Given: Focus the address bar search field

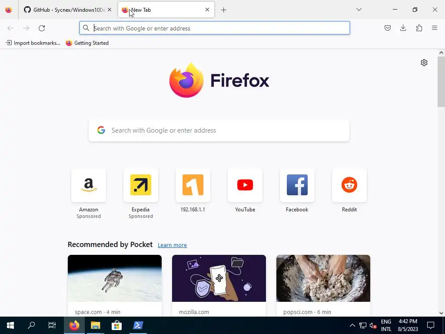Looking at the screenshot, I should [x=215, y=28].
